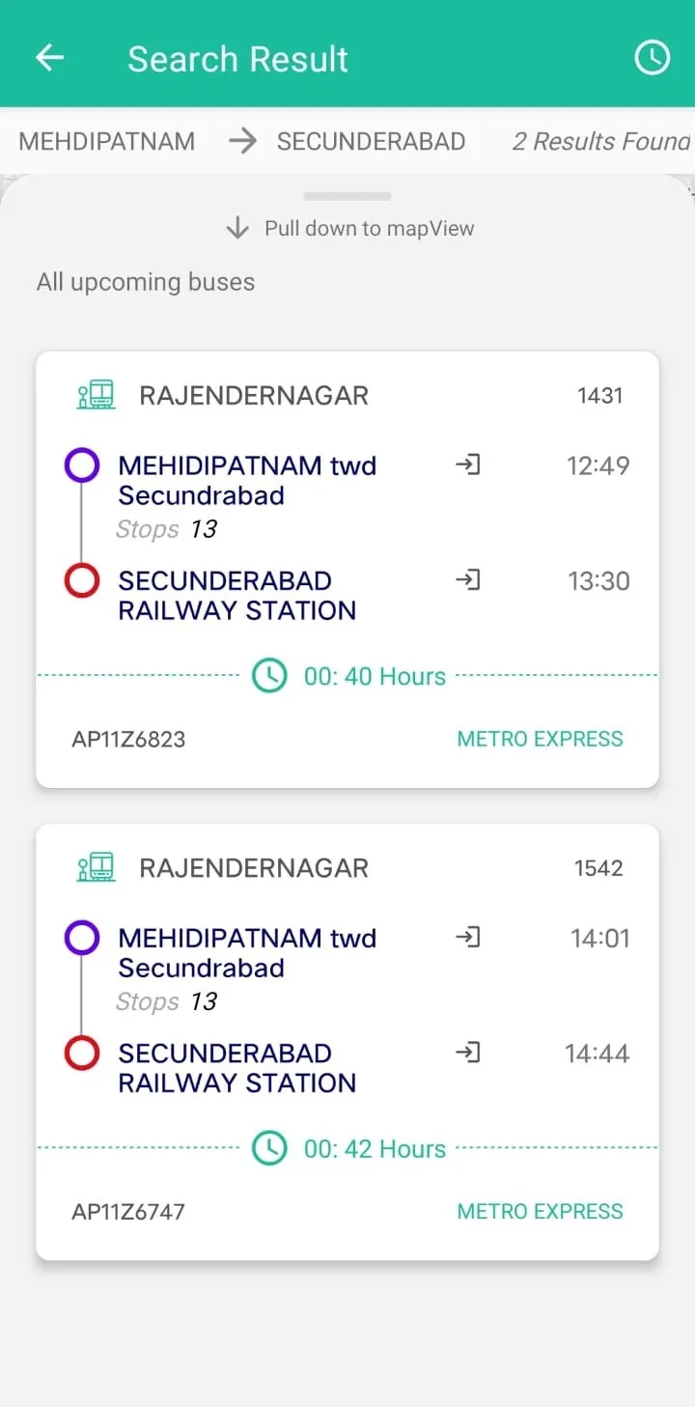Tap the Pull down to mapView arrow
This screenshot has width=695, height=1407.
tap(237, 229)
